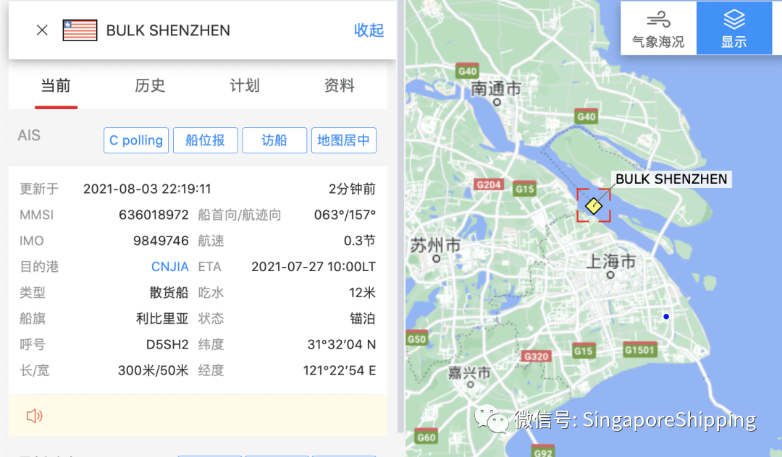The height and width of the screenshot is (457, 782).
Task: Click MMSI value 636018972
Action: pos(154,215)
